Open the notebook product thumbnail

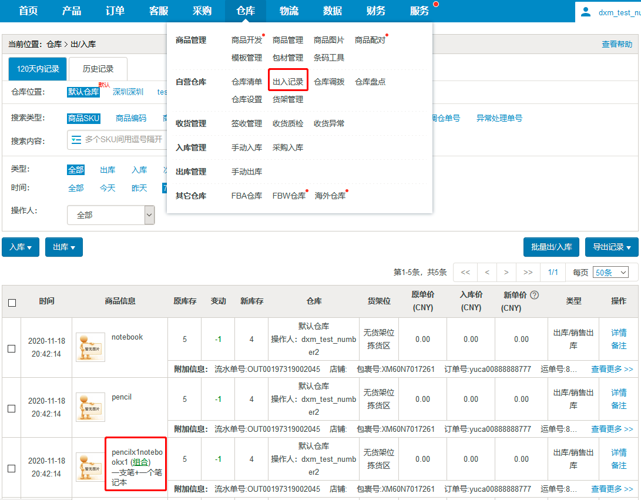click(x=90, y=347)
